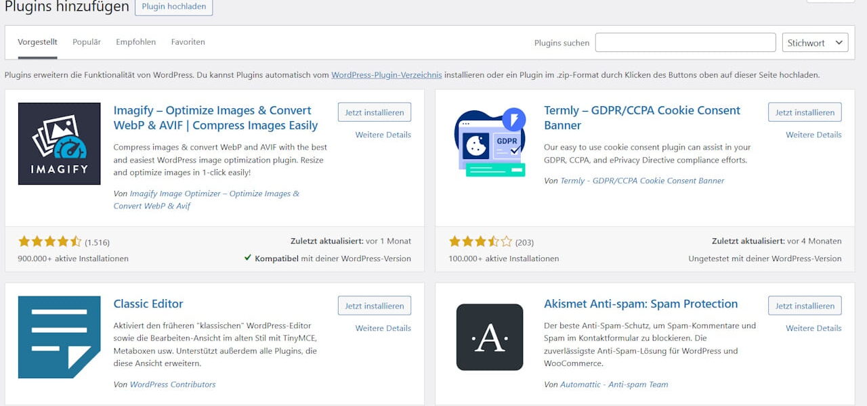The width and height of the screenshot is (867, 406).
Task: Switch to the Vorgestellt tab
Action: click(37, 42)
